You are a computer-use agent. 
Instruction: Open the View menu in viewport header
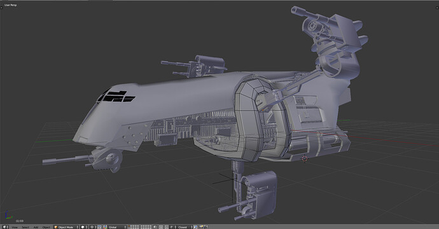click(15, 227)
